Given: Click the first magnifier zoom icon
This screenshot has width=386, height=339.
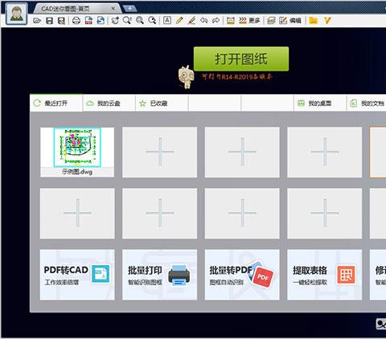Looking at the screenshot, I should pos(127,20).
